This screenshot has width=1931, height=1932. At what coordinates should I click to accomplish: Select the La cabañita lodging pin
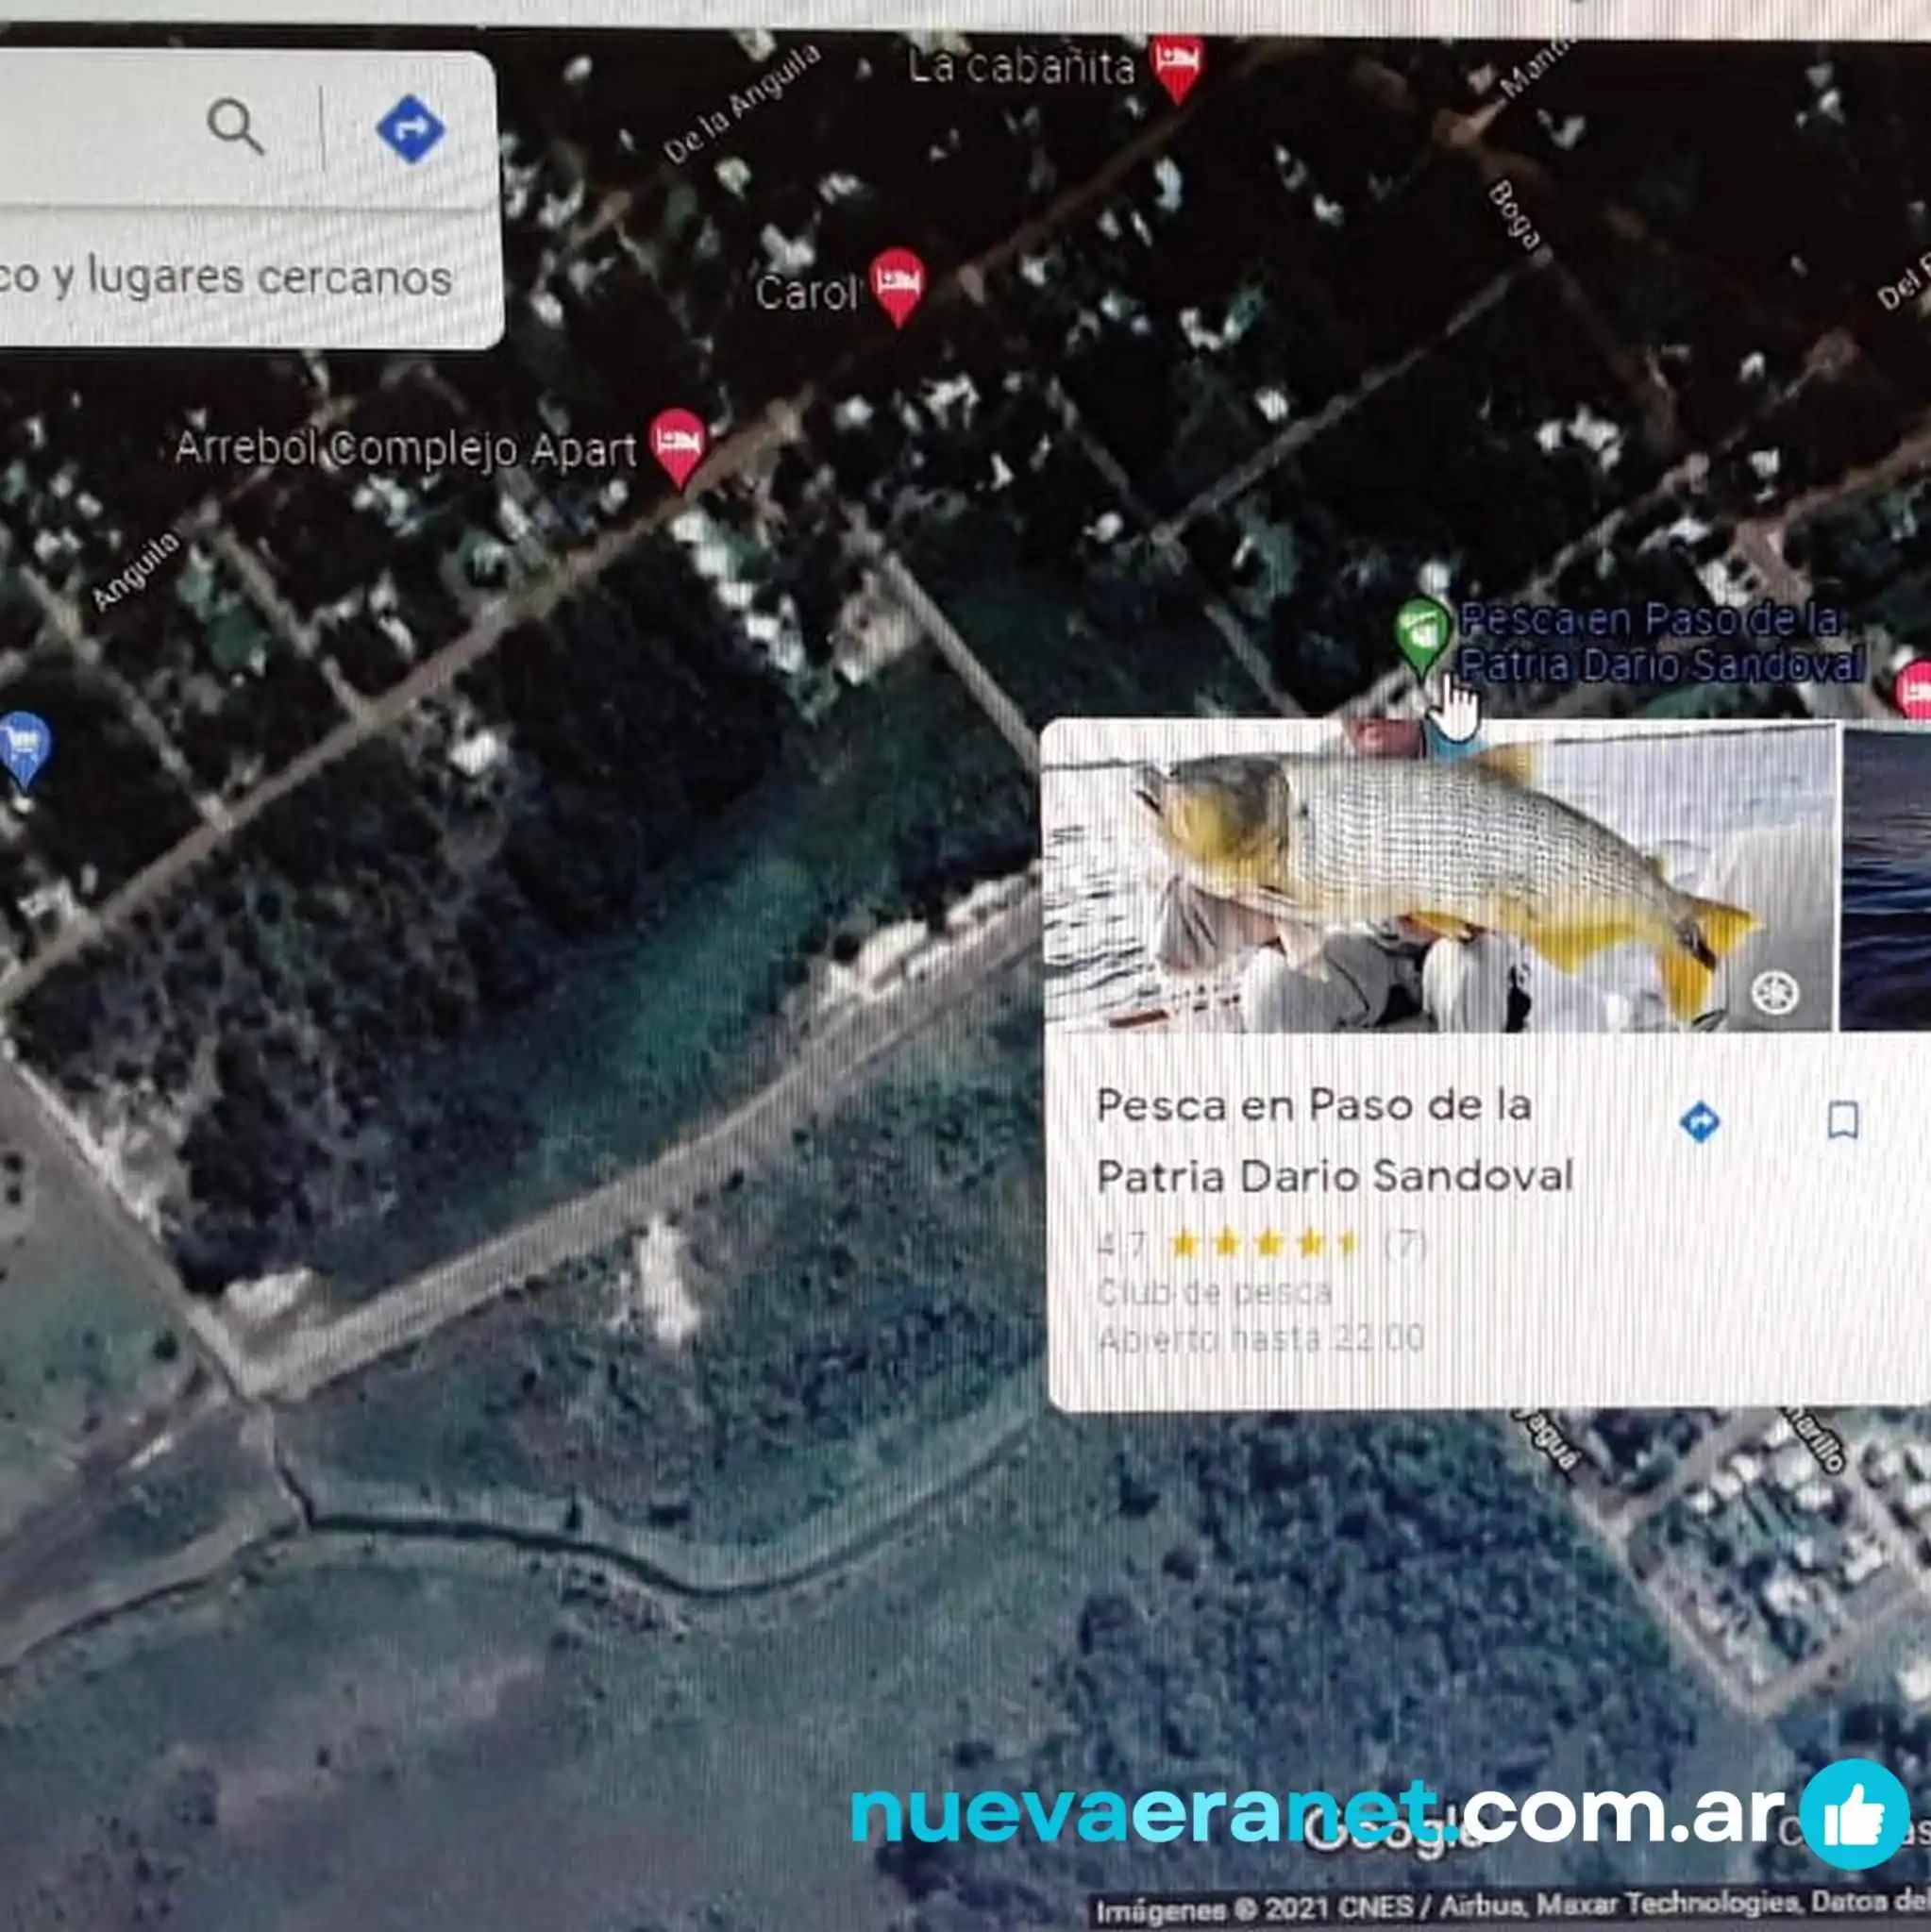click(1176, 68)
